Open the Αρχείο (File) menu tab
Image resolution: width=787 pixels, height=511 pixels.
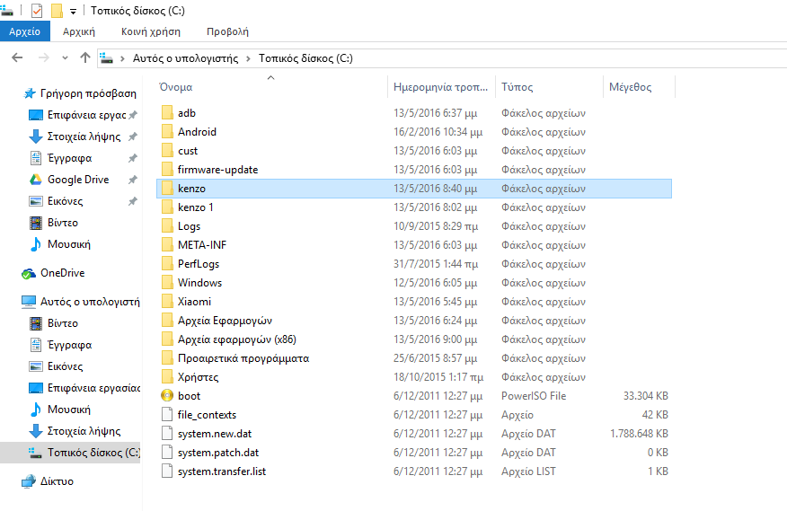coord(24,31)
